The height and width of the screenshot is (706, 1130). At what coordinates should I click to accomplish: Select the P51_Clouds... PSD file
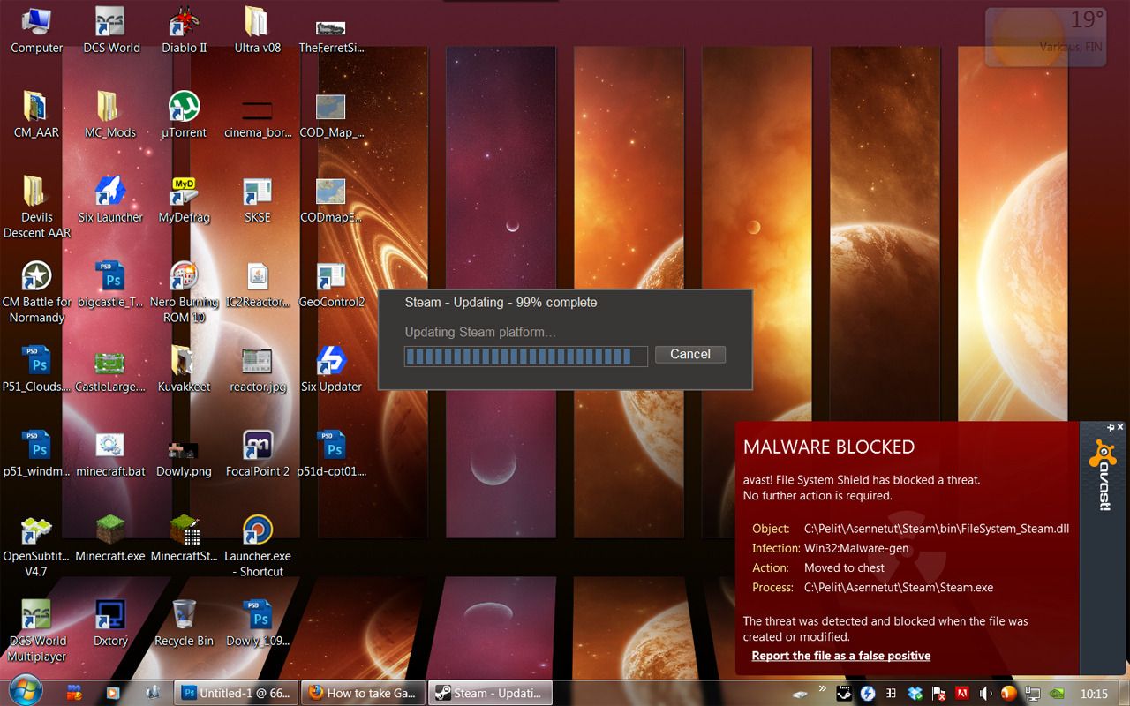click(x=36, y=369)
